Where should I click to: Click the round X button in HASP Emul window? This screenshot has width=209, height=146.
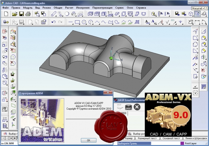pos(137,107)
